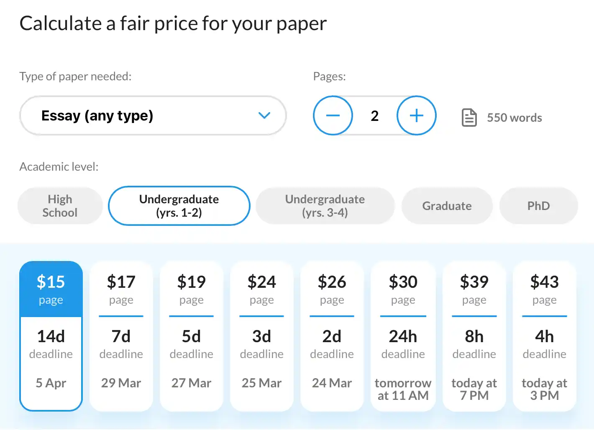Increase page count with the plus button
Viewport: 594px width, 430px height.
(417, 115)
